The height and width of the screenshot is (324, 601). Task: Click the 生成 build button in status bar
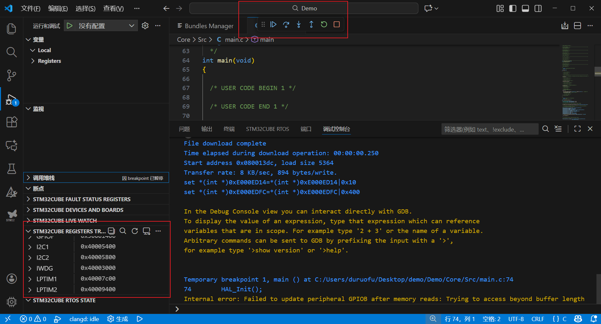click(x=118, y=319)
